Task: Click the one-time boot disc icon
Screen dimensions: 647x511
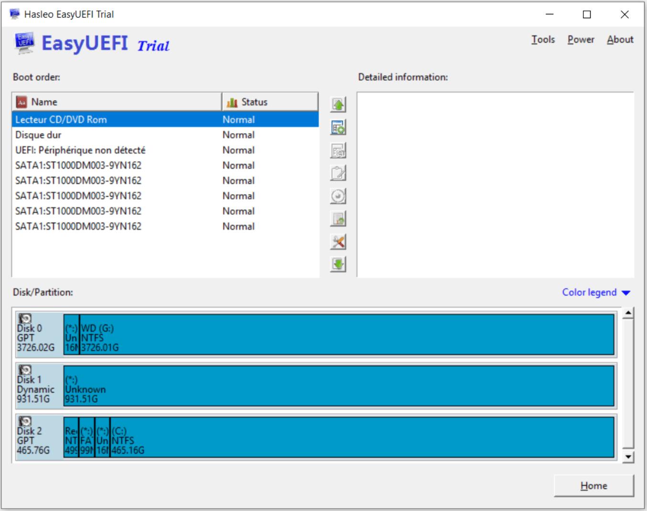Action: point(338,196)
